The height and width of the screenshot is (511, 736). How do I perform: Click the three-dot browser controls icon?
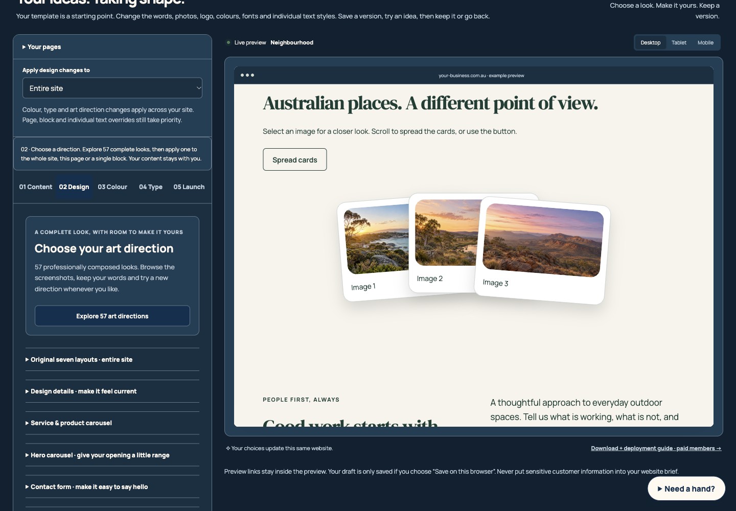[247, 76]
